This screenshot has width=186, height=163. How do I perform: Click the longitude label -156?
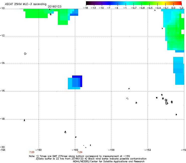(111, 150)
